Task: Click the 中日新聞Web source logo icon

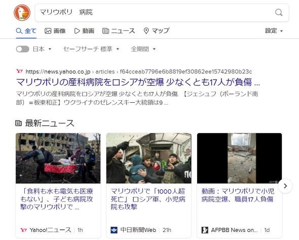Action: click(x=114, y=230)
